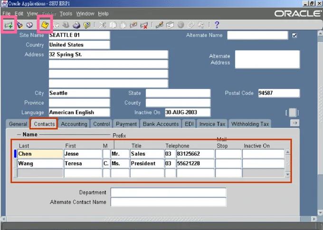Image resolution: width=323 pixels, height=230 pixels.
Task: Click the New record toolbar icon
Action: (8, 25)
